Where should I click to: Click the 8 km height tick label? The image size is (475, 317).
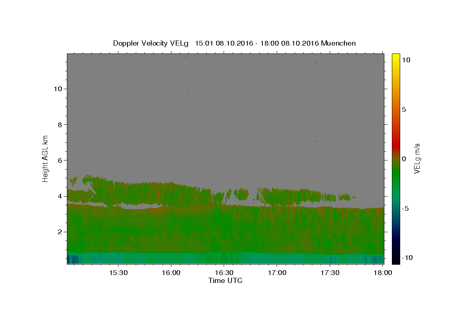coord(59,124)
